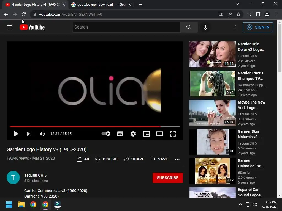Image resolution: width=282 pixels, height=211 pixels.
Task: Like the video with thumbs up
Action: click(x=83, y=159)
